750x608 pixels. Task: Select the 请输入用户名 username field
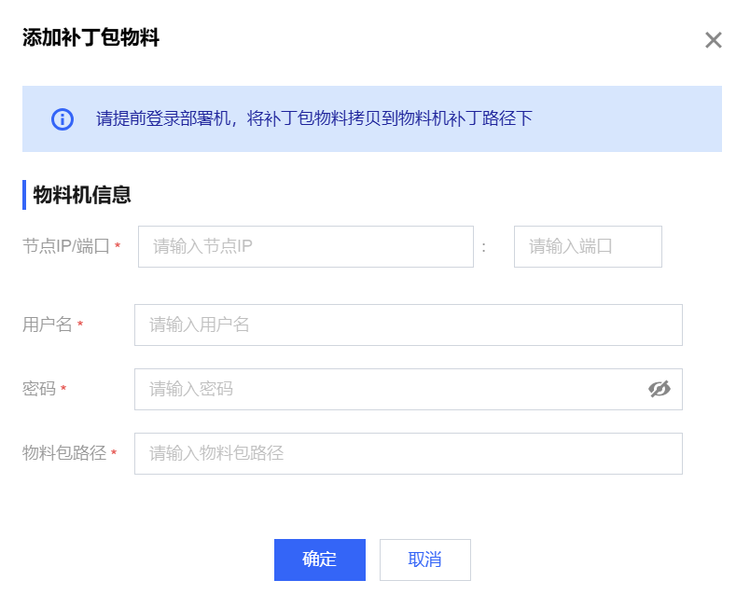tap(408, 325)
